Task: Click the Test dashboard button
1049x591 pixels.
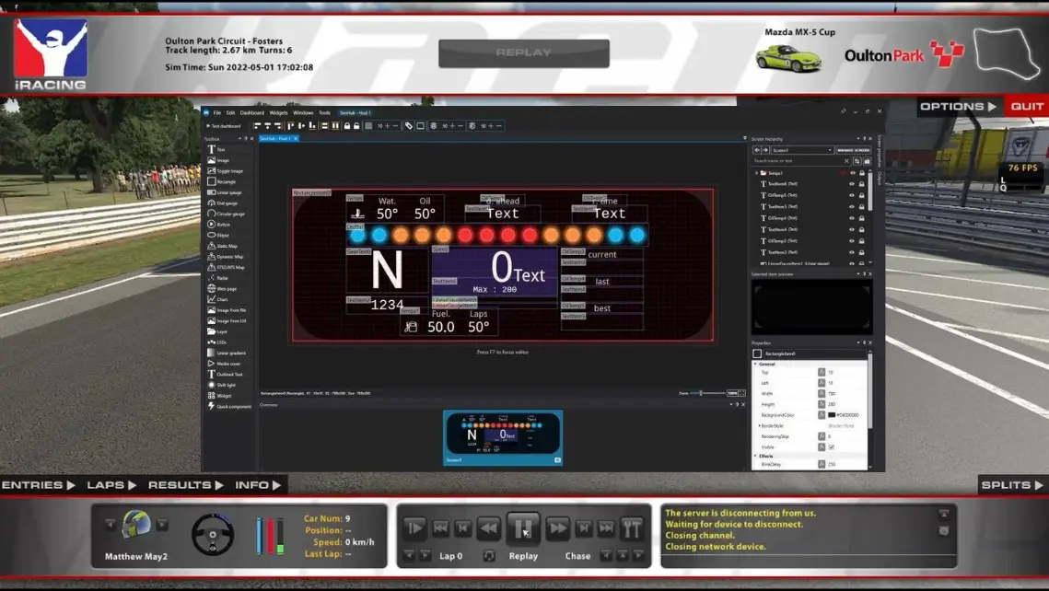Action: (x=224, y=126)
